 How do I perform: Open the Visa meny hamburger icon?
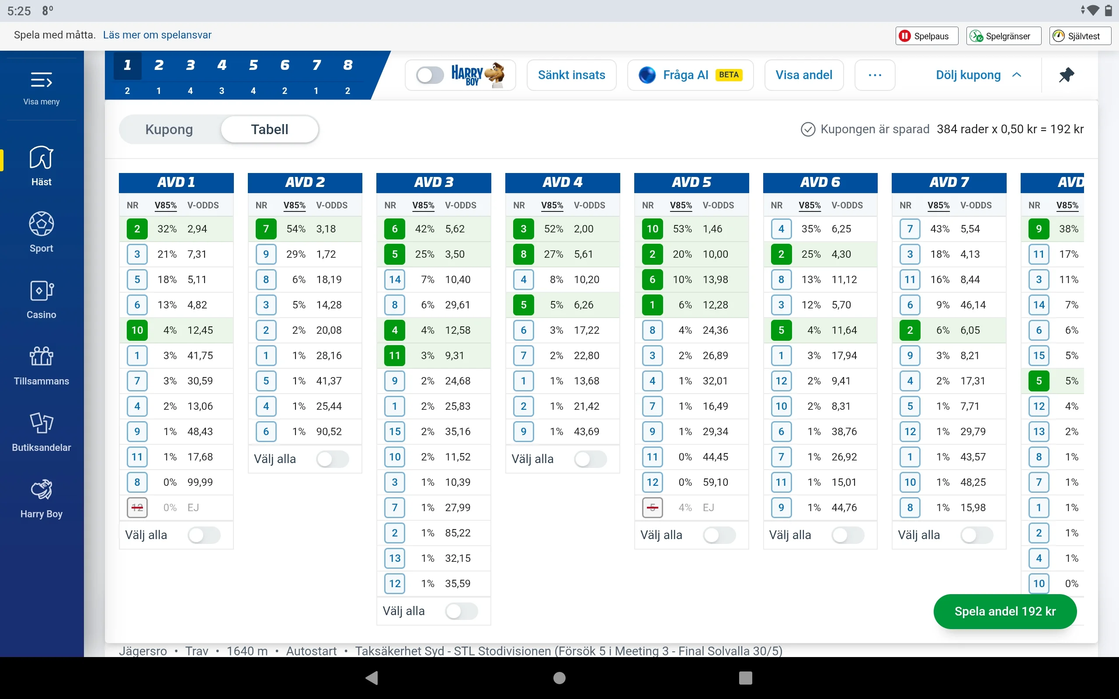(x=41, y=81)
